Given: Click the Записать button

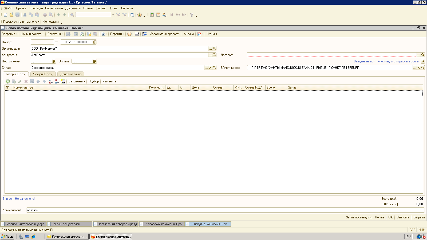Looking at the screenshot, I should click(x=403, y=217).
